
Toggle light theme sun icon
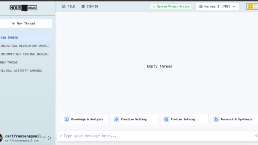coord(250,6)
